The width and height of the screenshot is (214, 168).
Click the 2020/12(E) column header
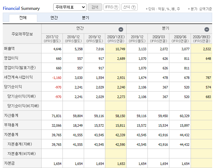(x=116, y=39)
